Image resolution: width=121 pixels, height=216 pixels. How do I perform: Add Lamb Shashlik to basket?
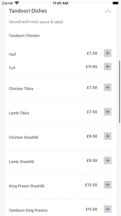[x=107, y=160]
